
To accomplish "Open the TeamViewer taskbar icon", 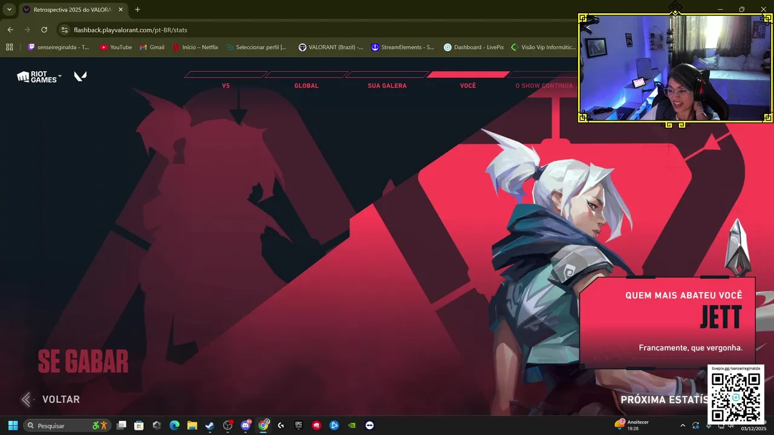I will coord(369,425).
